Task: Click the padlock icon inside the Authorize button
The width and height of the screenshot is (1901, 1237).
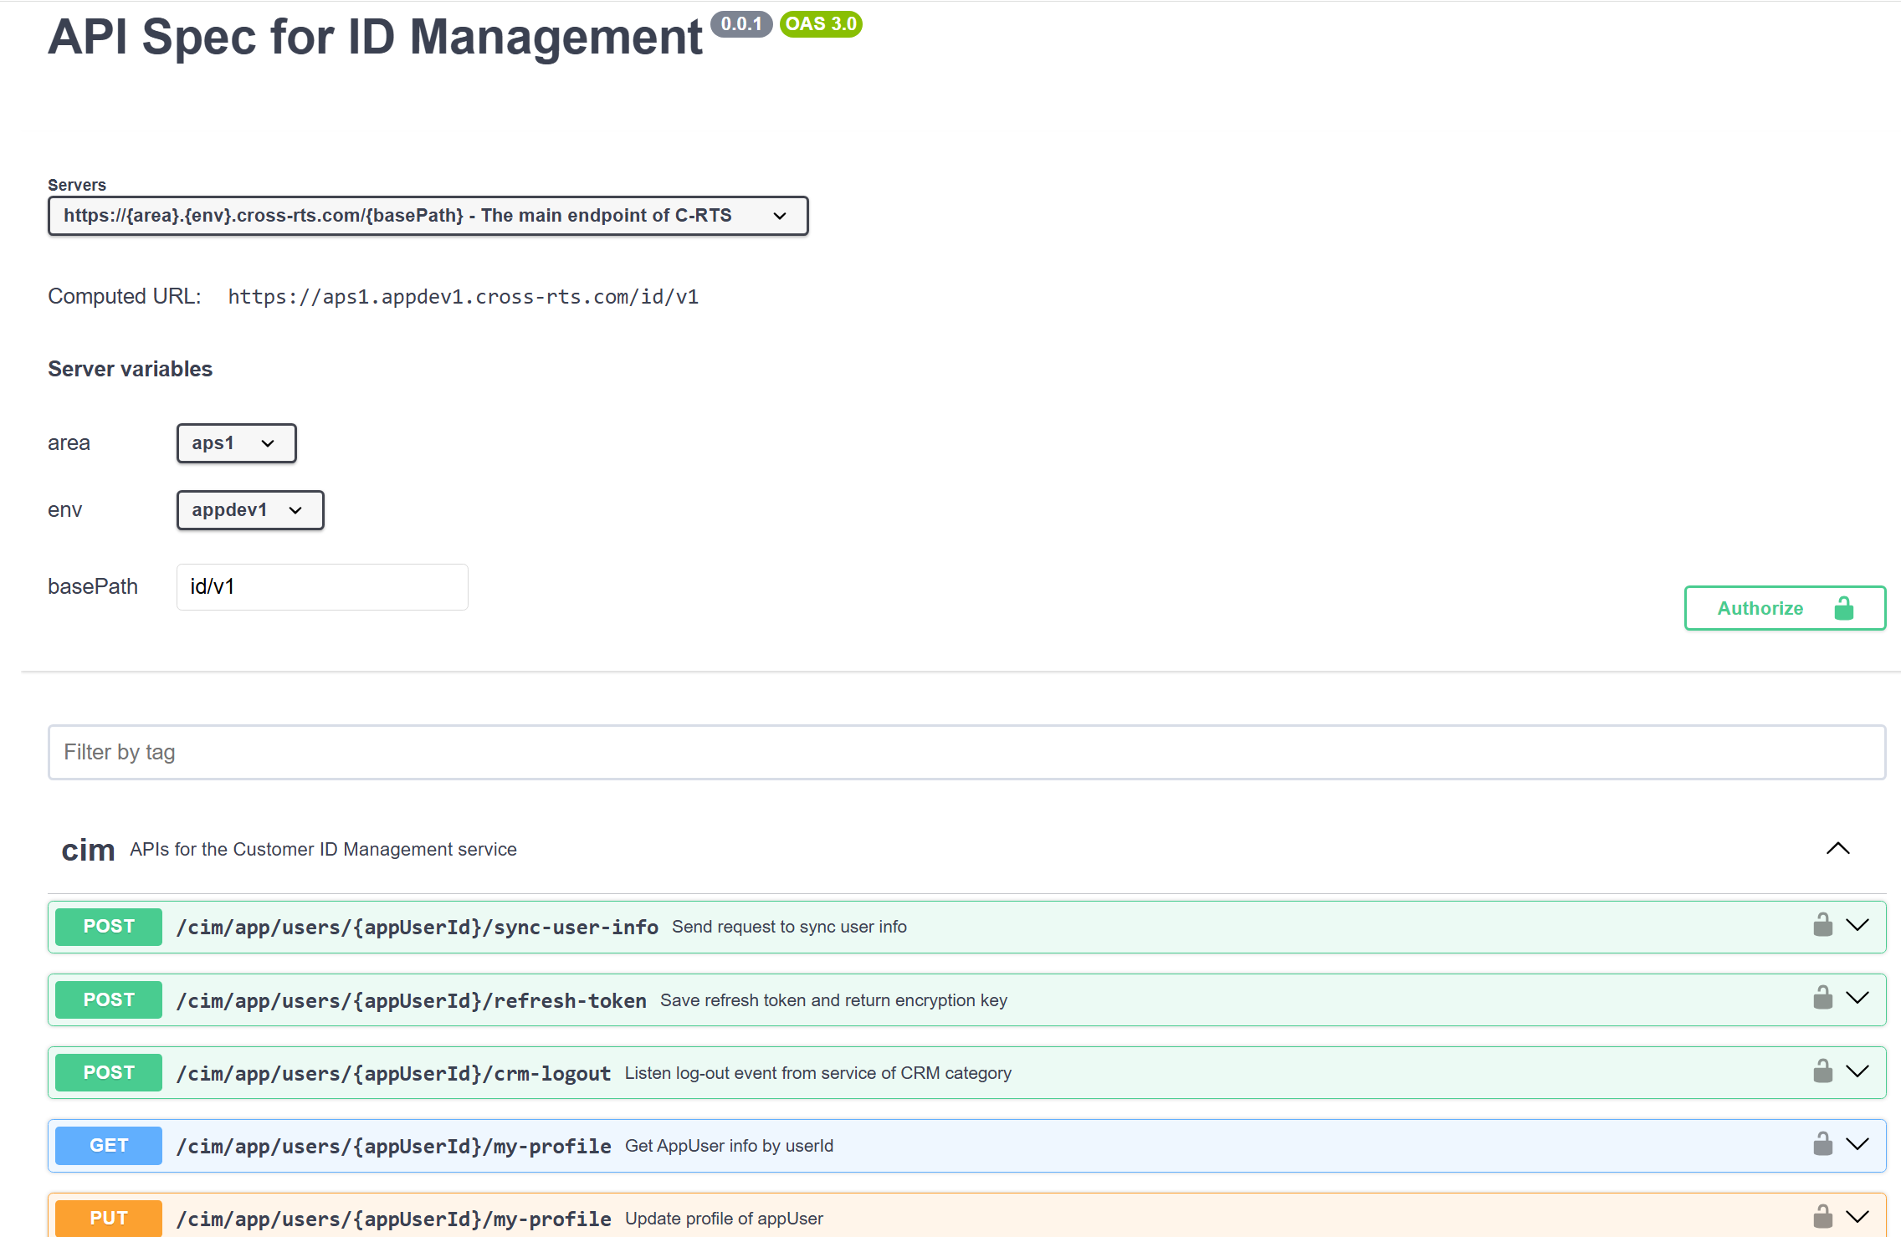Action: [1845, 608]
